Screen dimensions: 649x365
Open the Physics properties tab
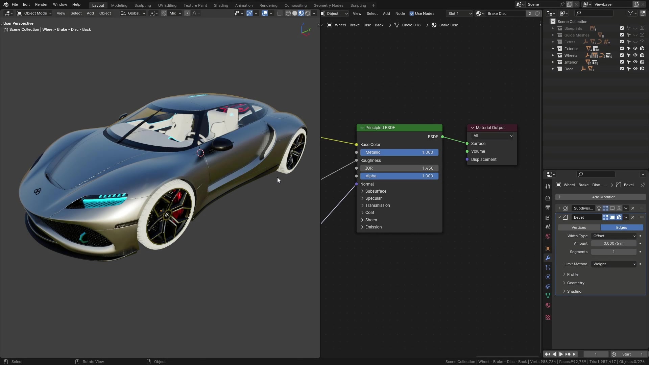[x=548, y=277]
